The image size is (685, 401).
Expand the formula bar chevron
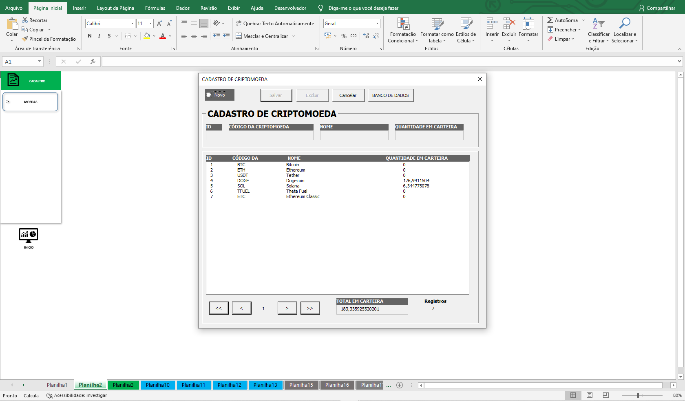(x=679, y=62)
